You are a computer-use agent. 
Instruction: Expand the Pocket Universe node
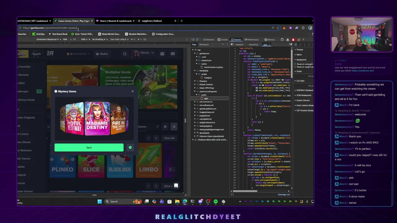click(195, 85)
